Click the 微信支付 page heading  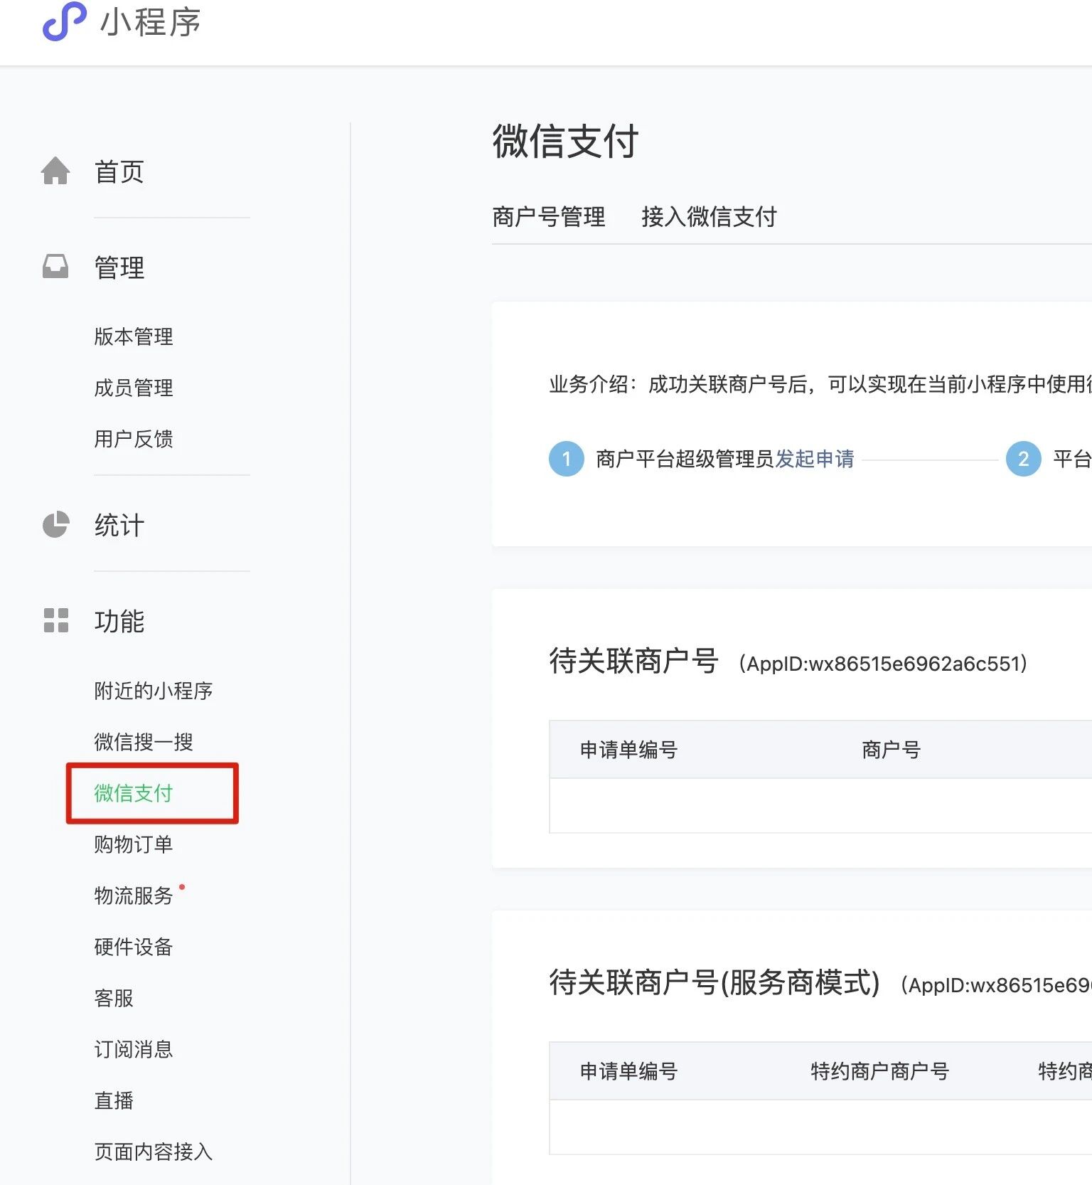566,141
